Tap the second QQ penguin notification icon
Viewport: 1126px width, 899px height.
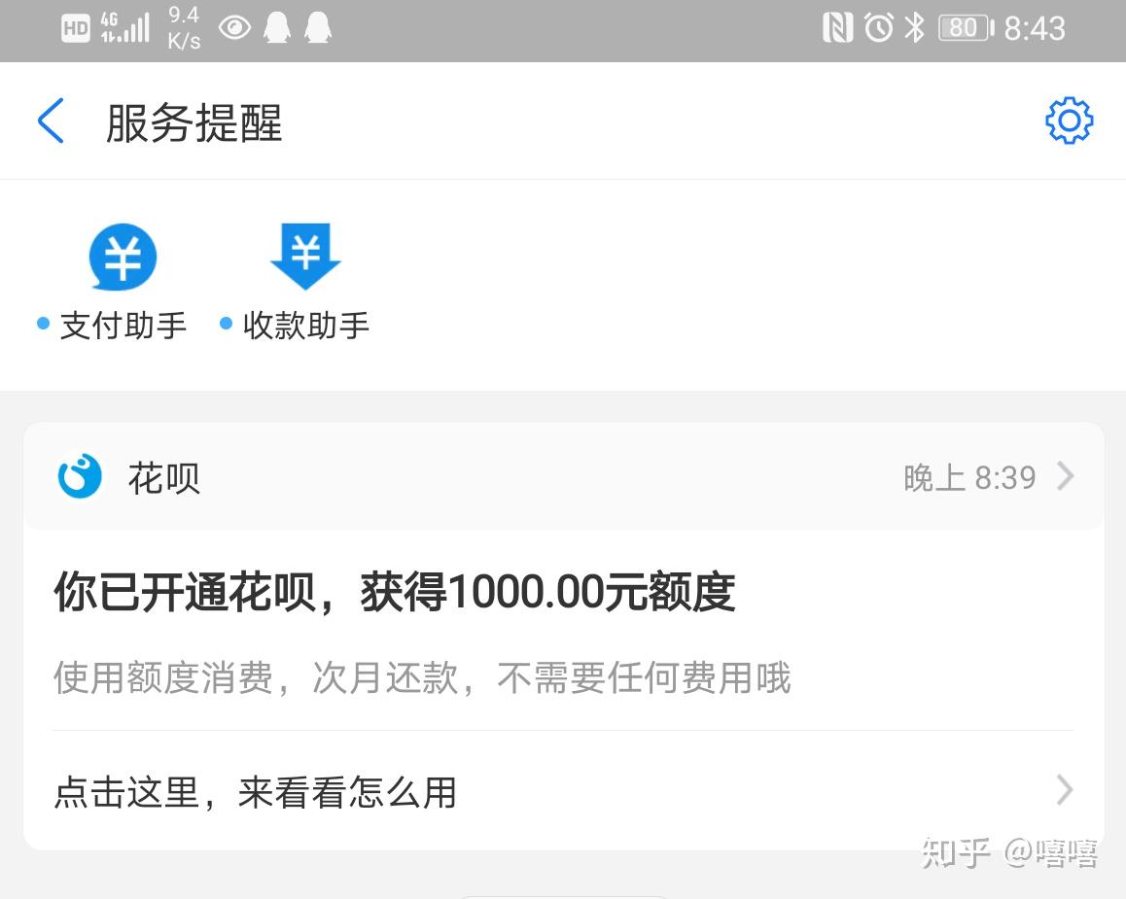pos(317,29)
